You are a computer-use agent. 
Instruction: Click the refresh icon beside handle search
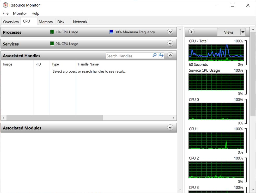click(x=161, y=55)
